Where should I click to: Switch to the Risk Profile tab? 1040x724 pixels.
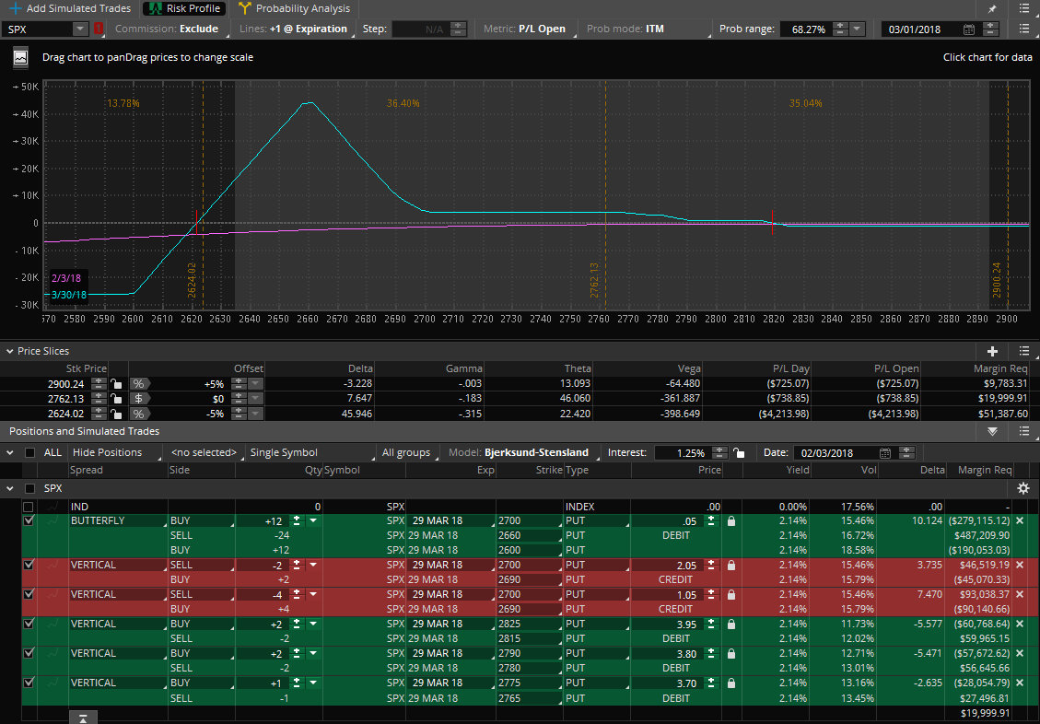tap(182, 8)
